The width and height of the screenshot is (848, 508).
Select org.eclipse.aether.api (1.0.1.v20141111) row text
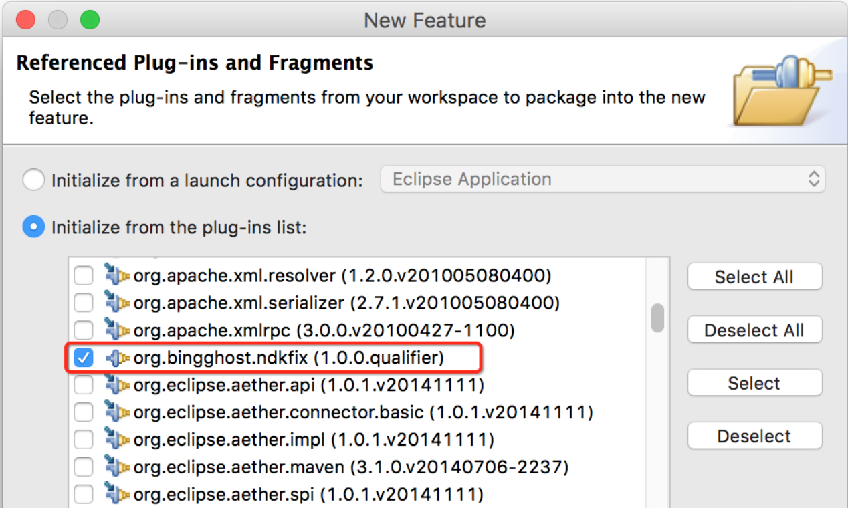(x=309, y=385)
